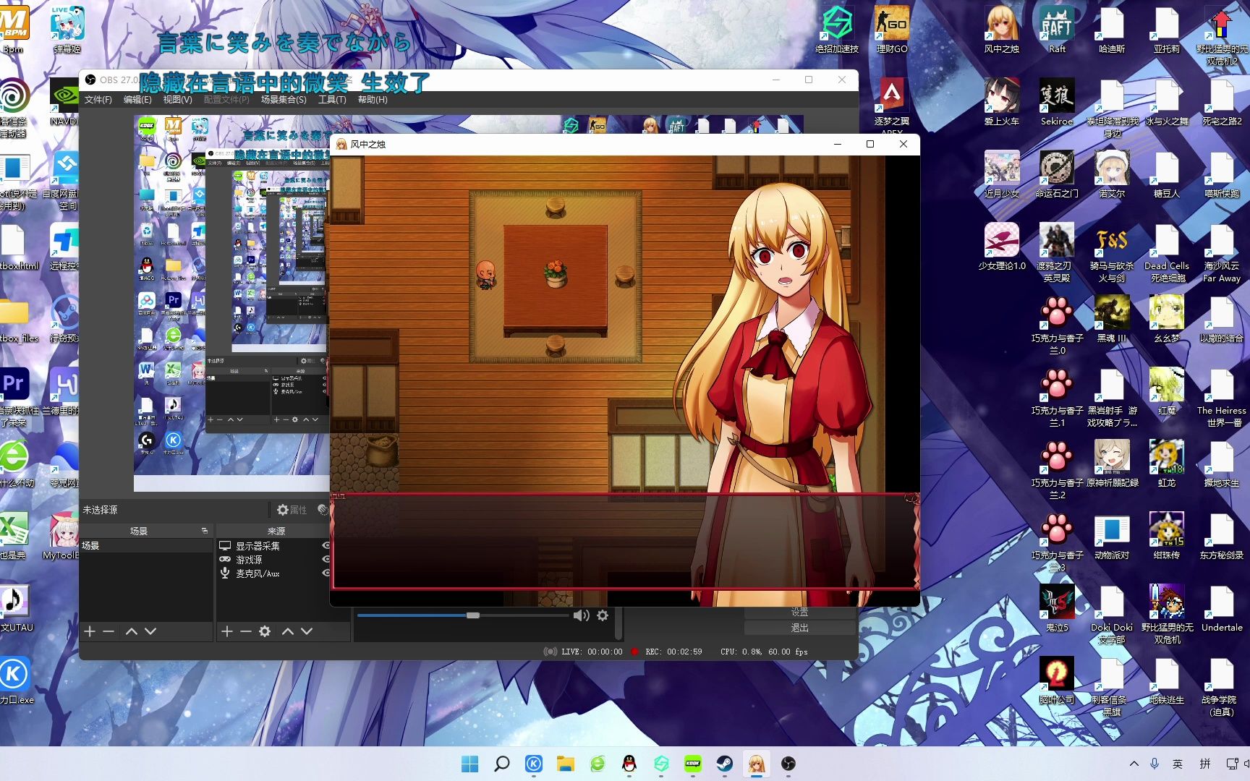Open Doki Doki 文学部 desktop shortcut

coord(1112,615)
